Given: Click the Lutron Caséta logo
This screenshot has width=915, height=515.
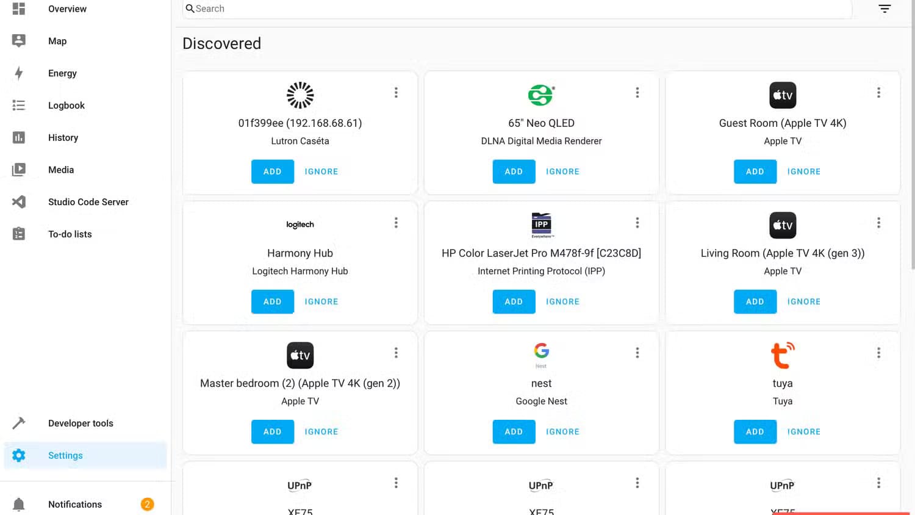Looking at the screenshot, I should [300, 95].
